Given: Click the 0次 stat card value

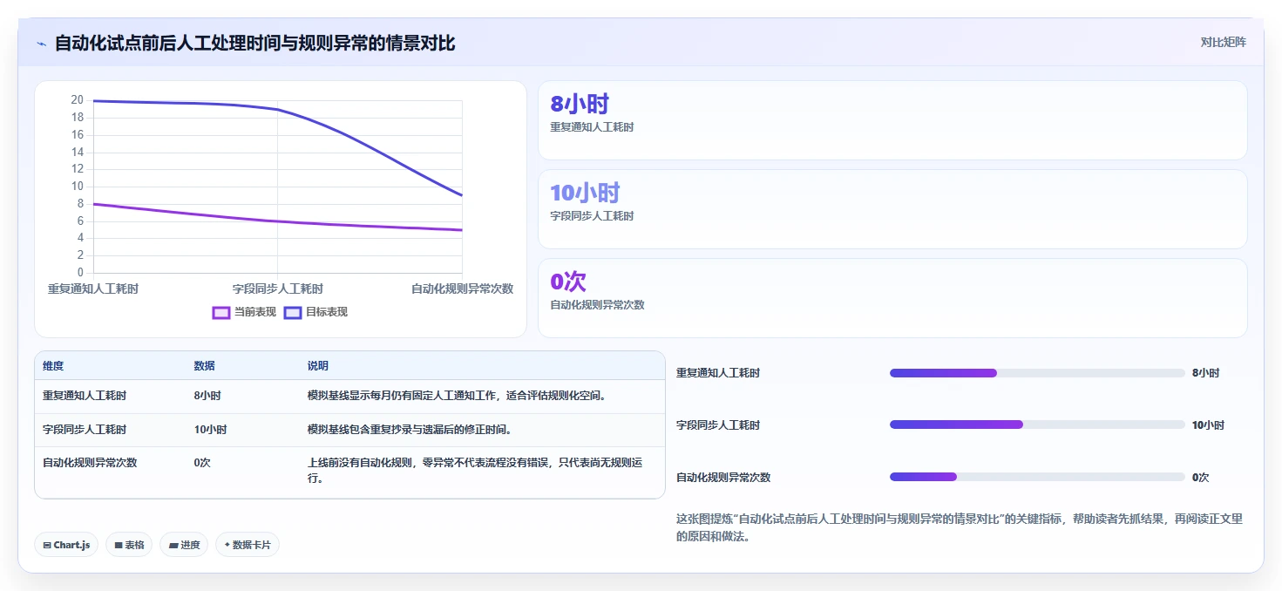Looking at the screenshot, I should click(x=568, y=282).
